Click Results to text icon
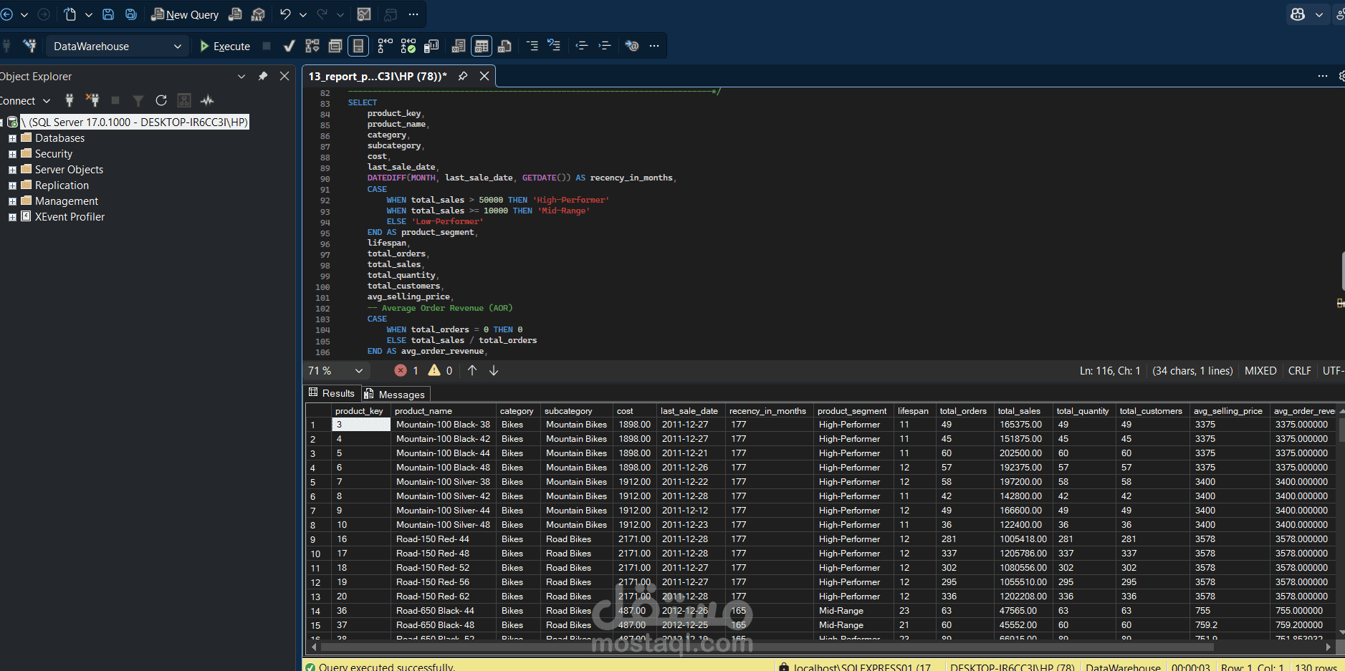Image resolution: width=1345 pixels, height=671 pixels. coord(459,46)
